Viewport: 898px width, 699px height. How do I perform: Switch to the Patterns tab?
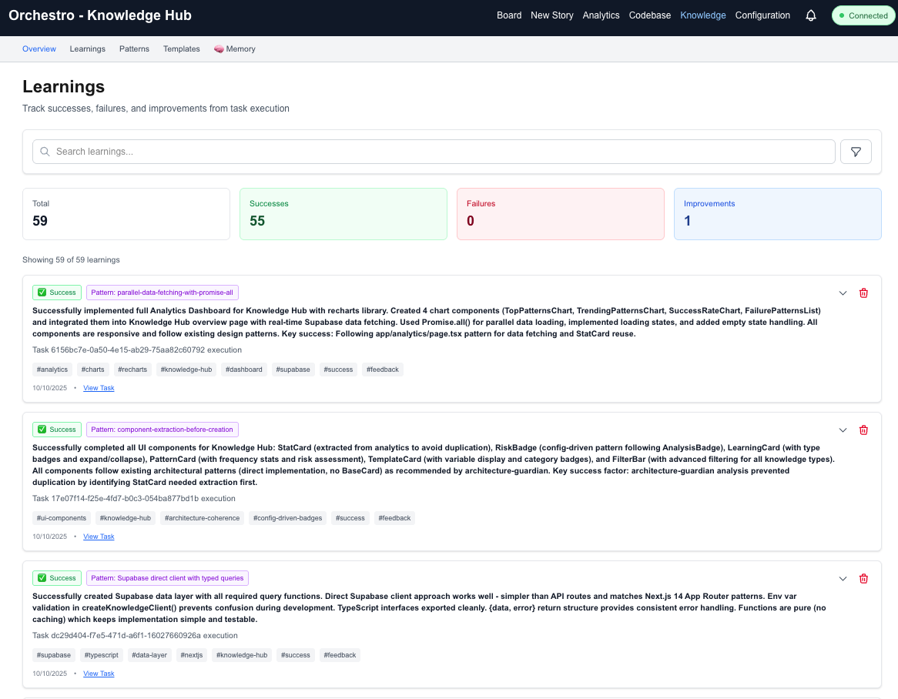[x=134, y=48]
